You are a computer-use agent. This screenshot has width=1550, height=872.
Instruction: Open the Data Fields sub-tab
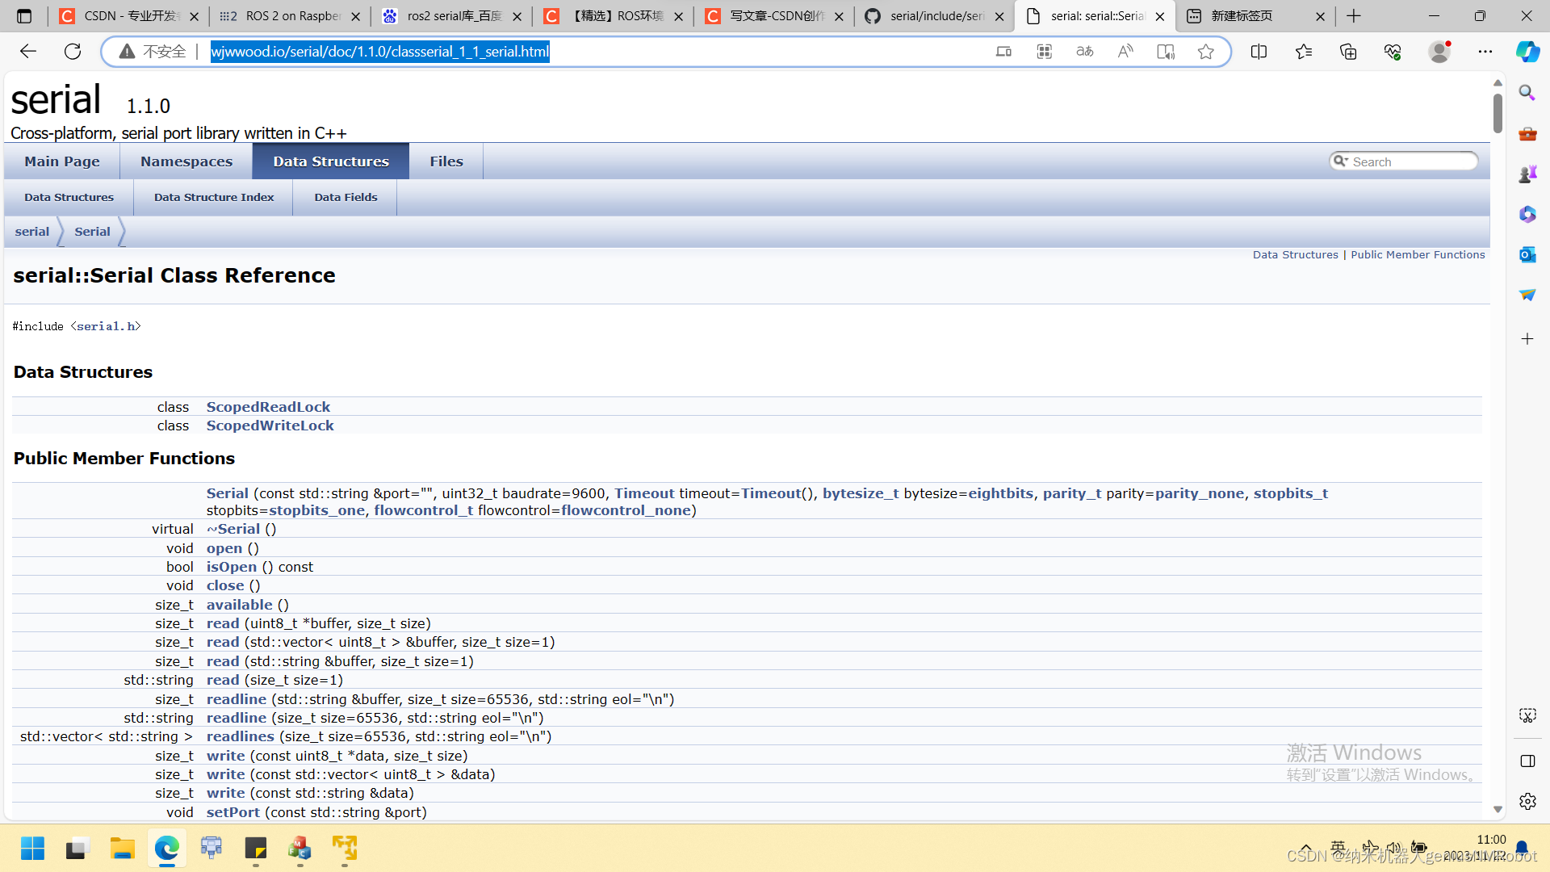tap(346, 197)
